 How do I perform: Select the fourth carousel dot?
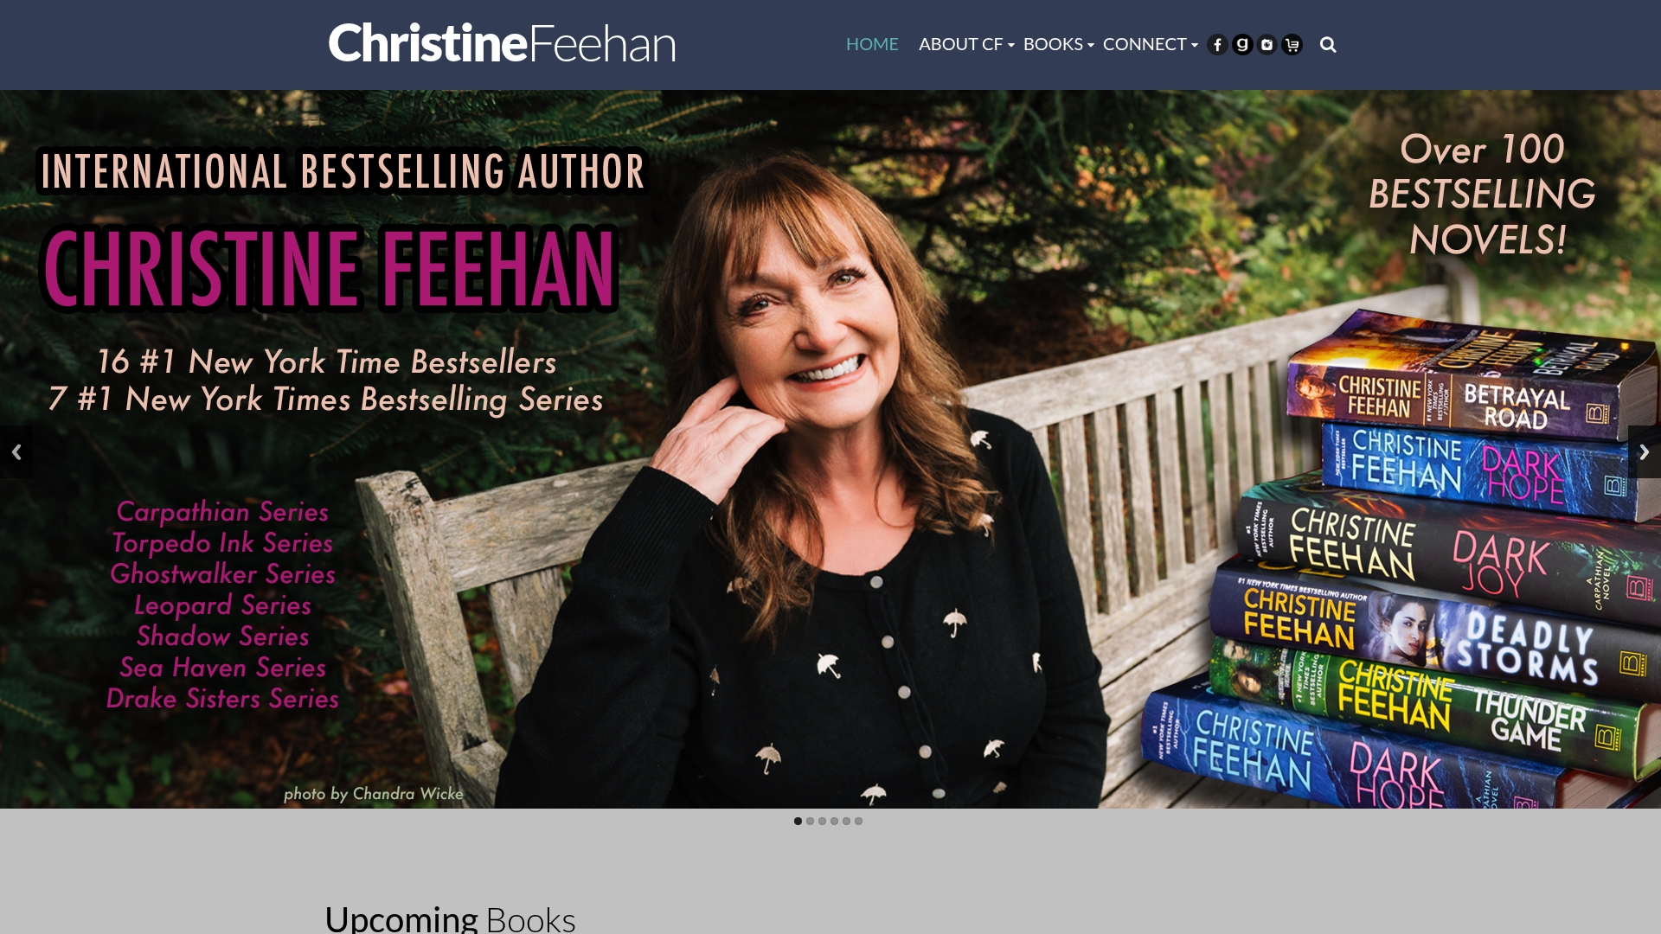pyautogui.click(x=834, y=821)
